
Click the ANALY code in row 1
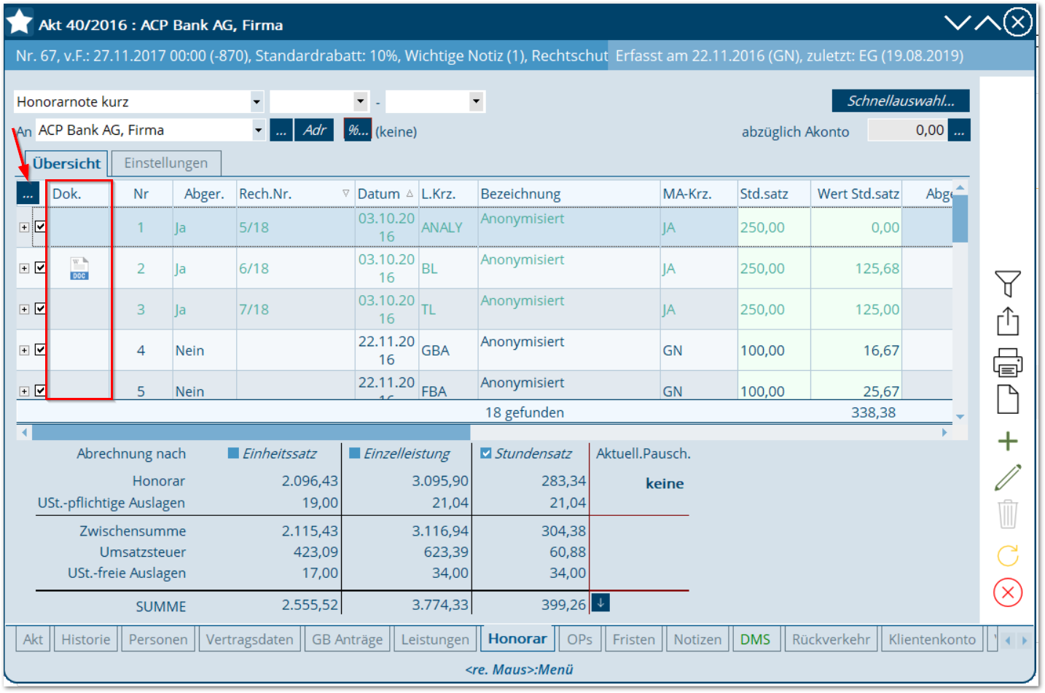(442, 227)
